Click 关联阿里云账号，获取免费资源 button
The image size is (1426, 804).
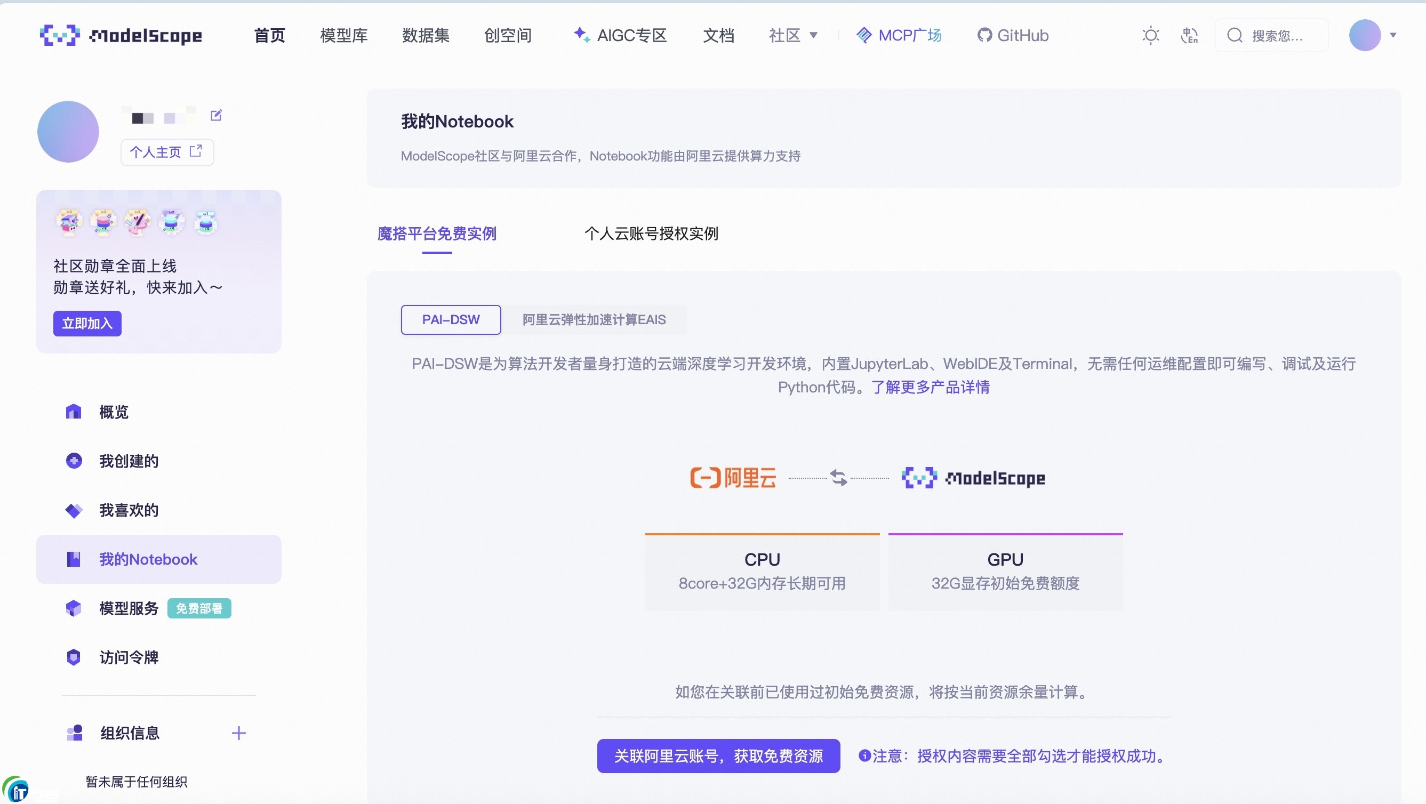click(718, 756)
